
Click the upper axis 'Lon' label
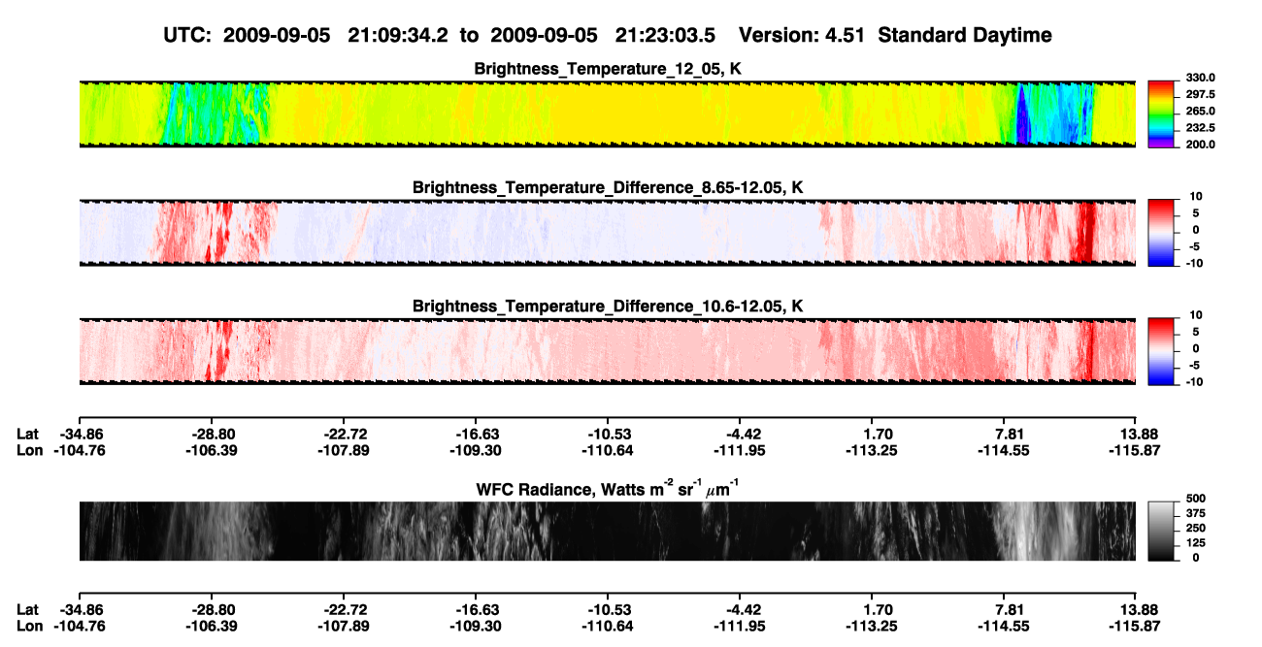pyautogui.click(x=29, y=450)
